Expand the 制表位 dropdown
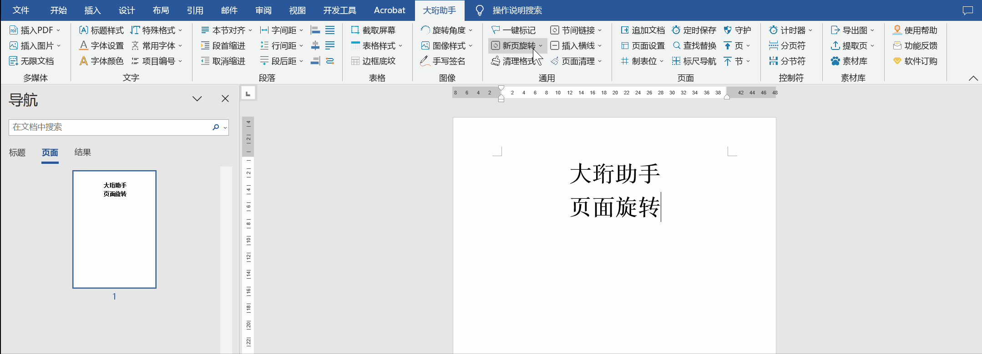 pyautogui.click(x=662, y=61)
